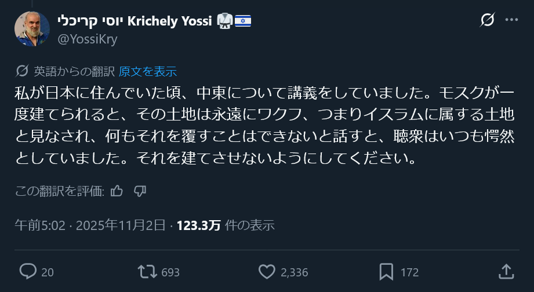The width and height of the screenshot is (534, 292).
Task: Click the Grok icon beside 英語からの翻訳
Action: click(22, 71)
